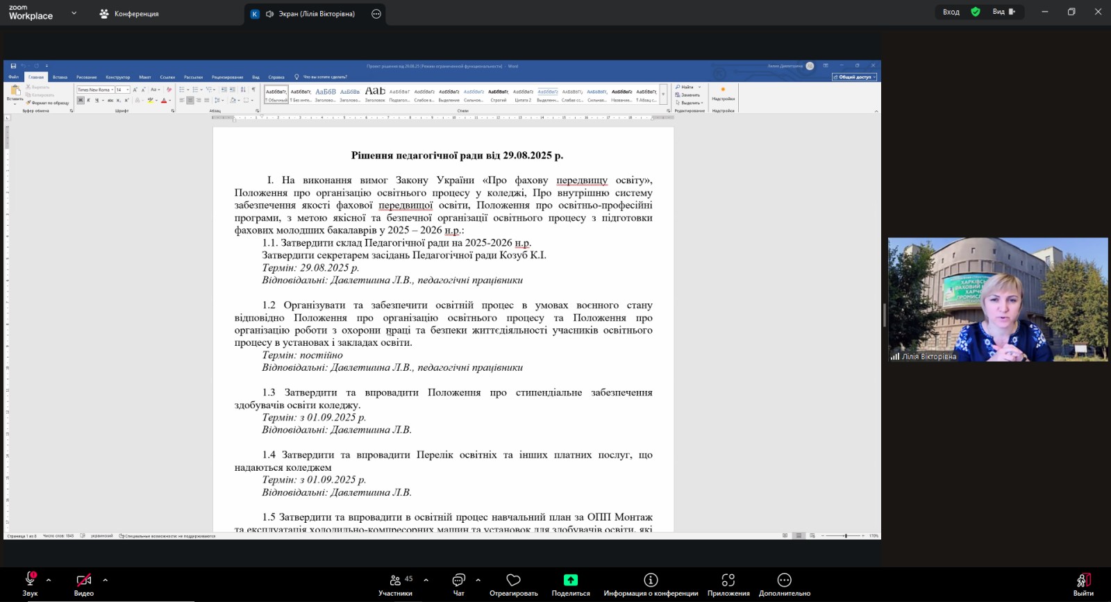
Task: Start camera with the Видео icon
Action: 84,580
